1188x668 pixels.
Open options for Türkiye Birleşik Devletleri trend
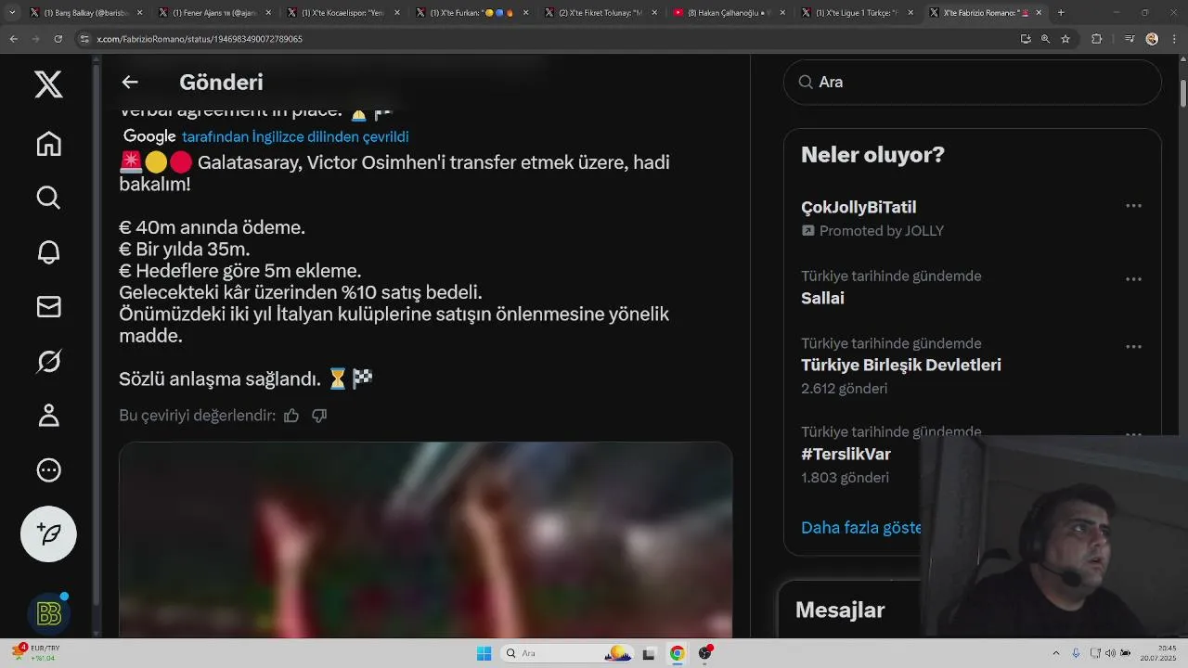[1133, 347]
